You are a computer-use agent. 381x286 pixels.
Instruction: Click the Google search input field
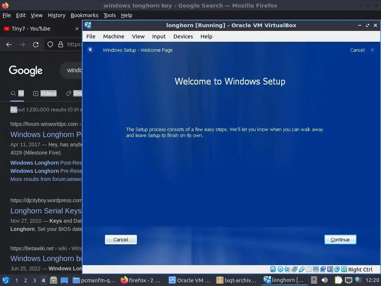(x=72, y=70)
